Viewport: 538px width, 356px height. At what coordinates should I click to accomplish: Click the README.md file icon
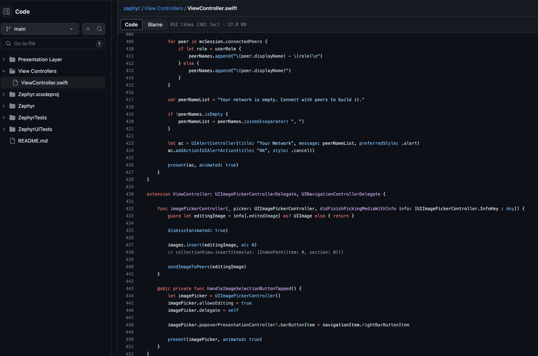point(12,141)
